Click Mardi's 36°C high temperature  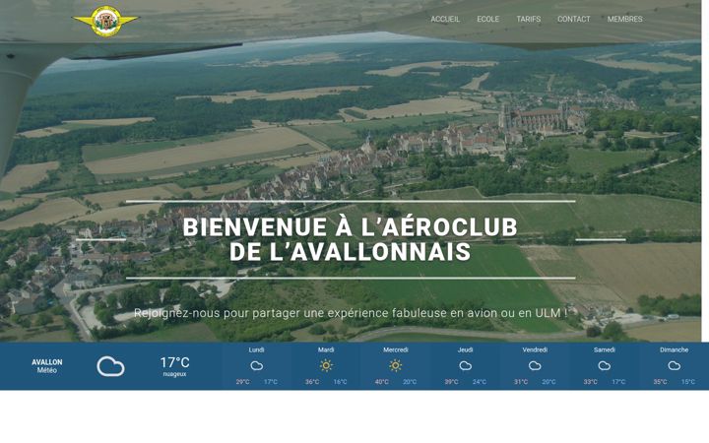pos(312,382)
